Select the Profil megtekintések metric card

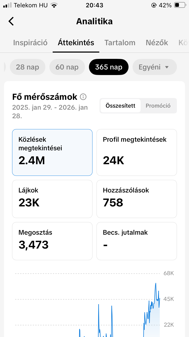pos(136,152)
